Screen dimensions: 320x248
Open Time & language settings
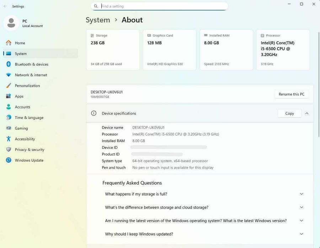(41, 118)
